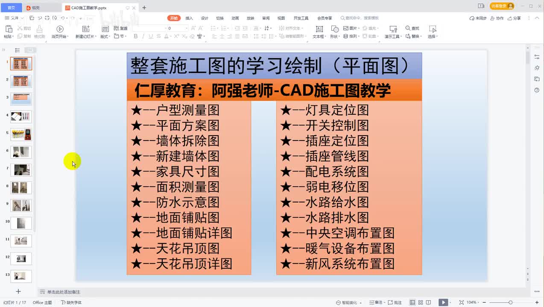Image resolution: width=544 pixels, height=307 pixels.
Task: Toggle subscript formatting (X₂)
Action: 184,37
